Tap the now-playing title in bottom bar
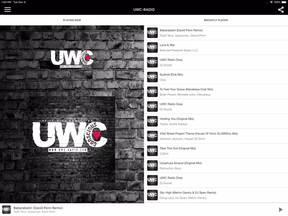This screenshot has width=288, height=216. [38, 208]
